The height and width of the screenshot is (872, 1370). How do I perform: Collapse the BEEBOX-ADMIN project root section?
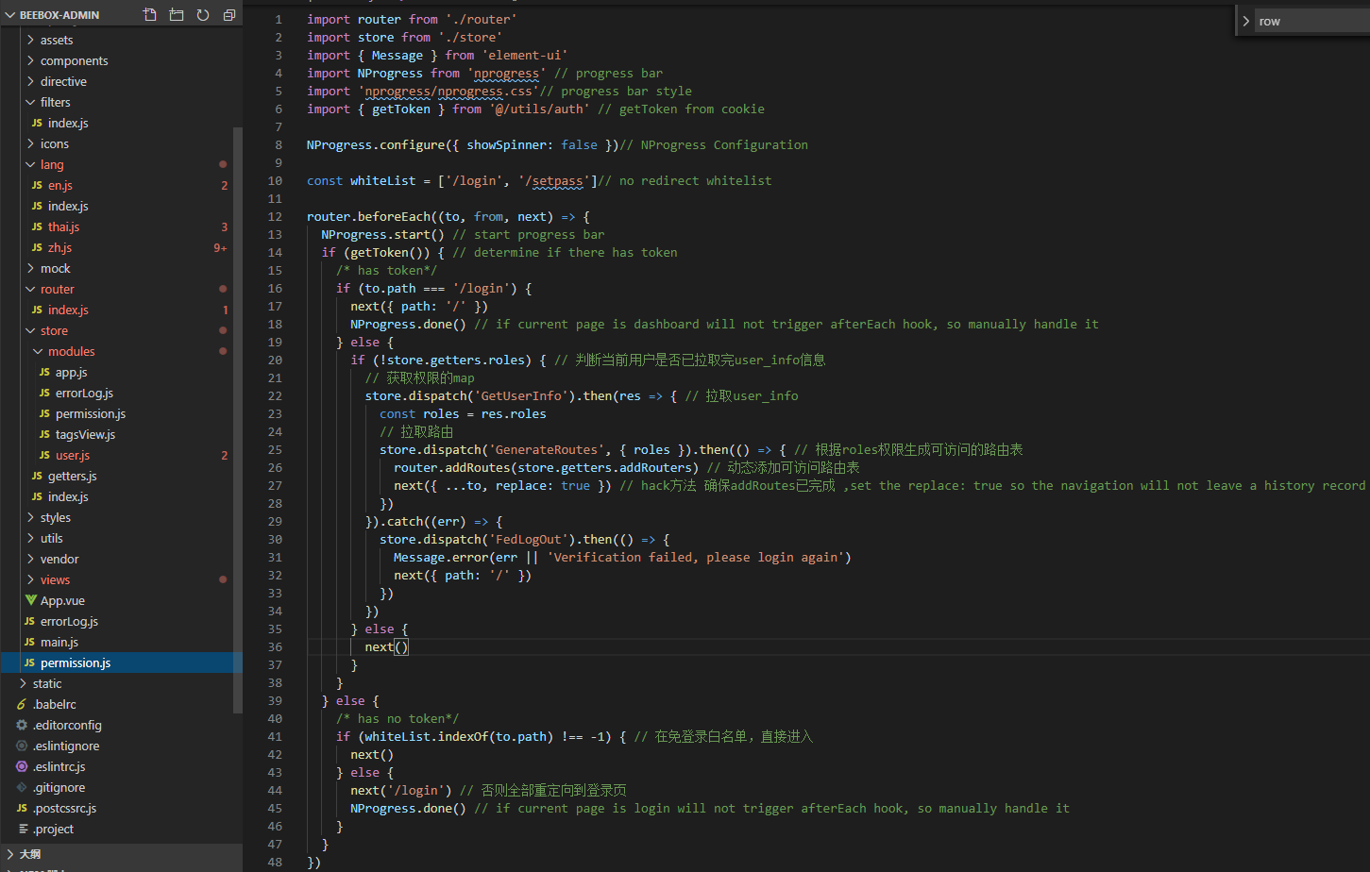tap(10, 15)
